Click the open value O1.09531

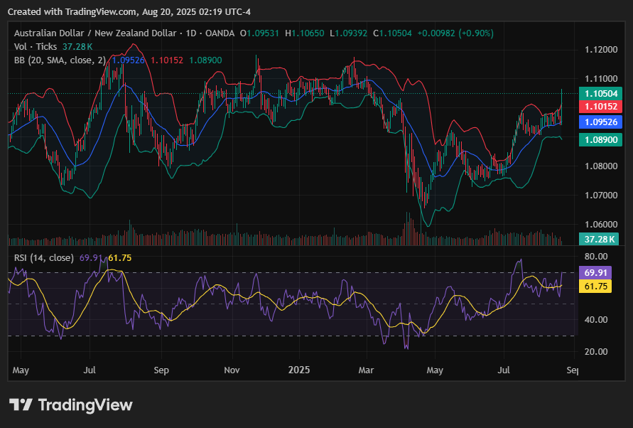point(259,33)
